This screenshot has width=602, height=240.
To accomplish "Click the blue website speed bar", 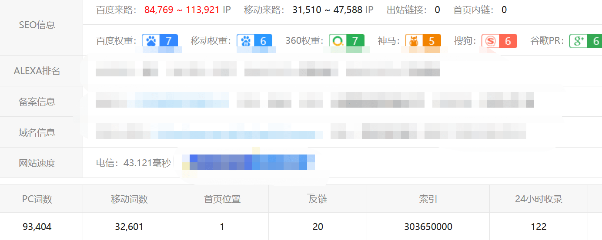I will tap(248, 162).
